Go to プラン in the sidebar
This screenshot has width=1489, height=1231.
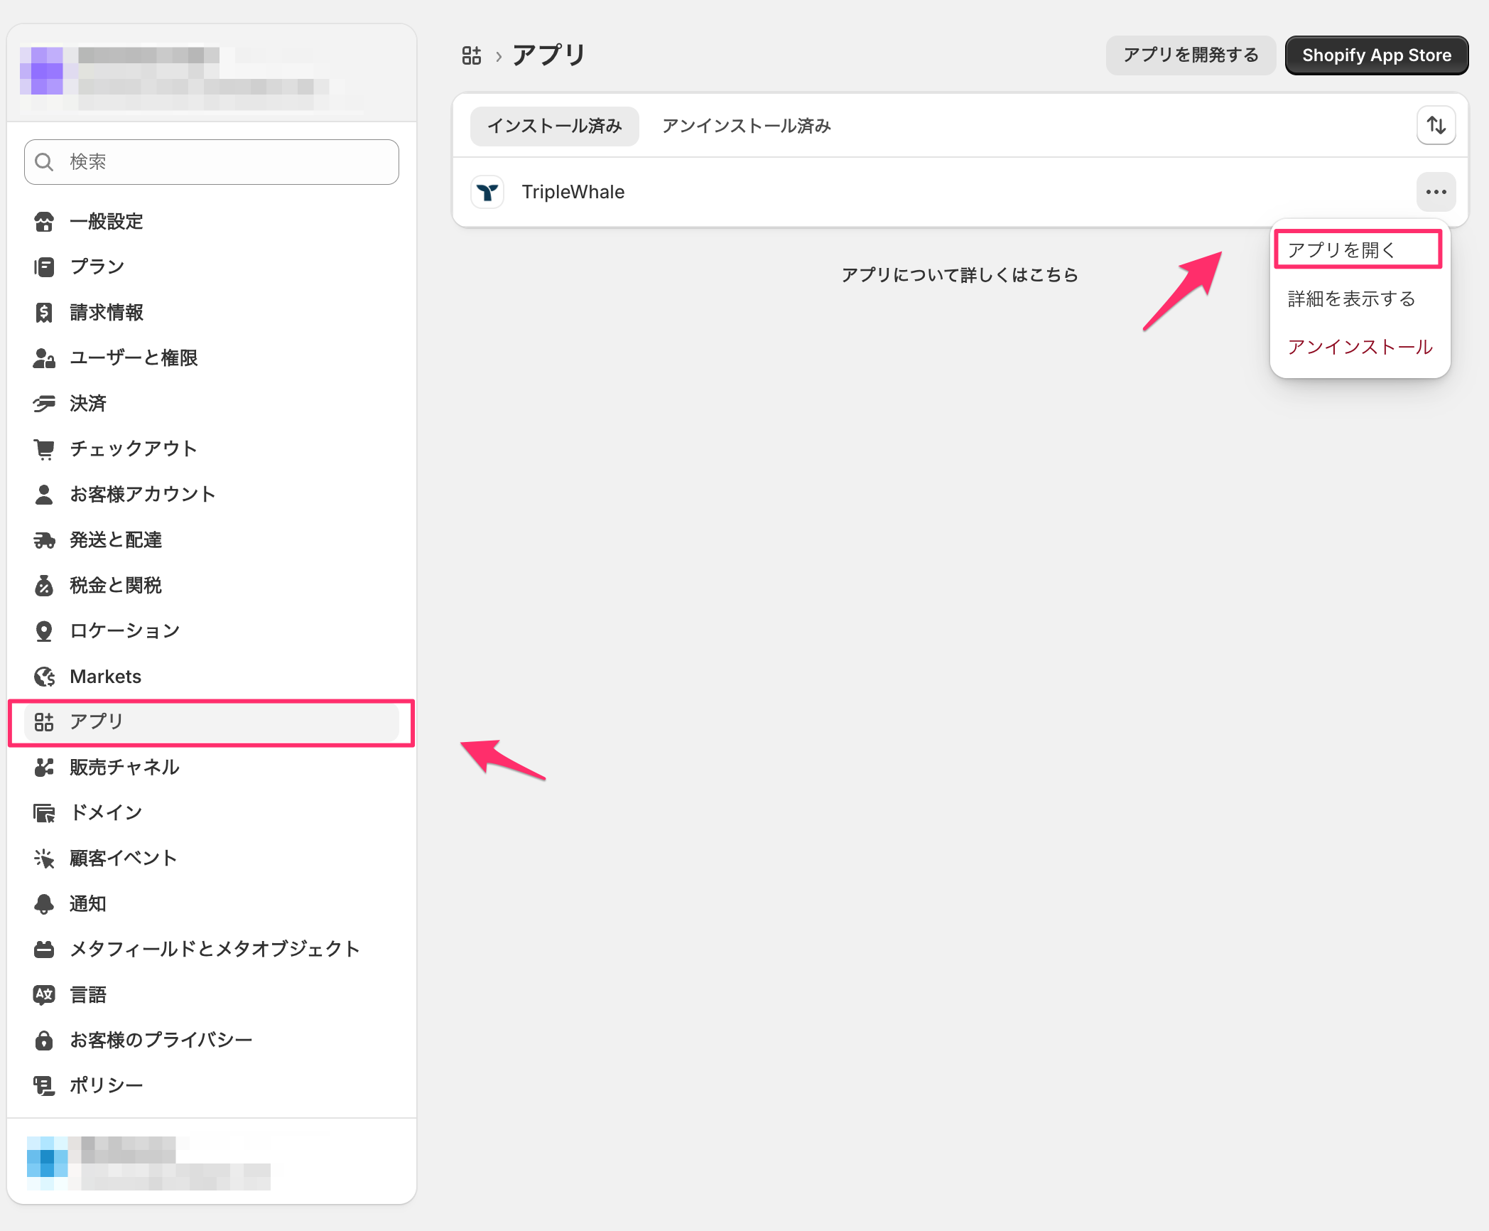tap(212, 267)
